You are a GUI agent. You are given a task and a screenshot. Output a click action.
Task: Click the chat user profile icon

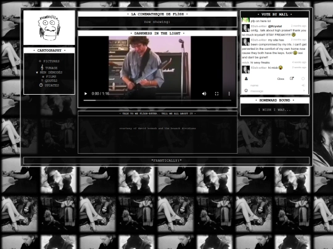click(x=246, y=79)
